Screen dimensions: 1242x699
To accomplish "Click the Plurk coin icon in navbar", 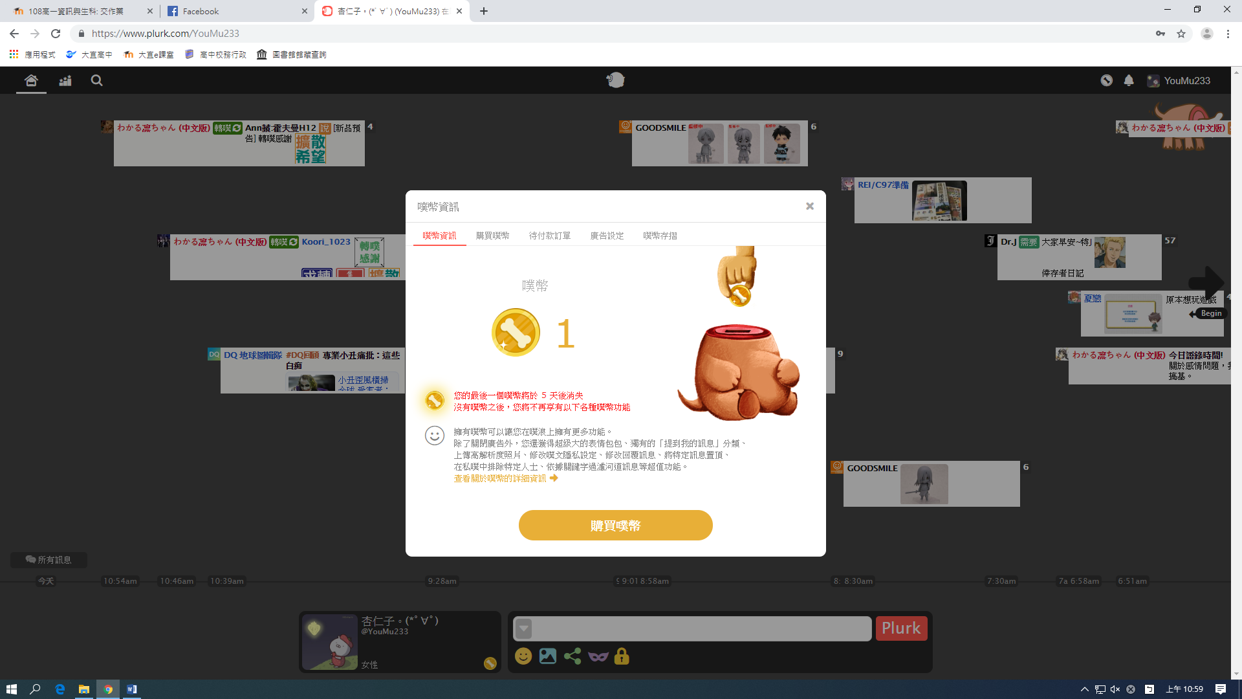I will pyautogui.click(x=1107, y=80).
